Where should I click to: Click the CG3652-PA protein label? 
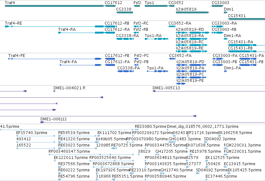(x=180, y=56)
